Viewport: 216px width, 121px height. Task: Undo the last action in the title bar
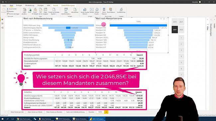tap(6, 2)
